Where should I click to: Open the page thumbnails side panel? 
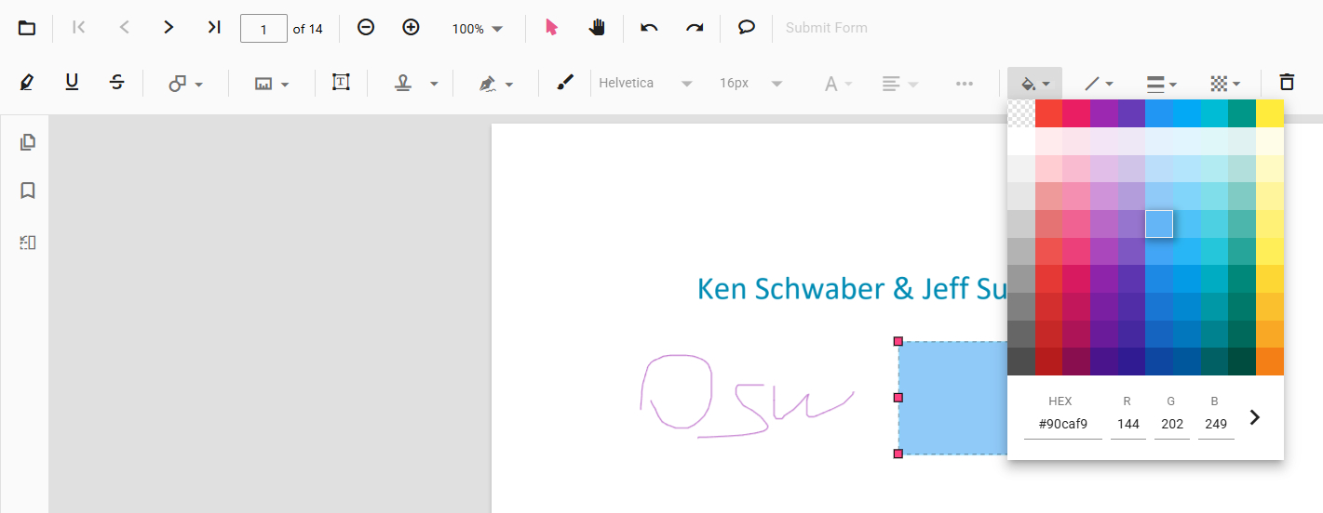[28, 142]
